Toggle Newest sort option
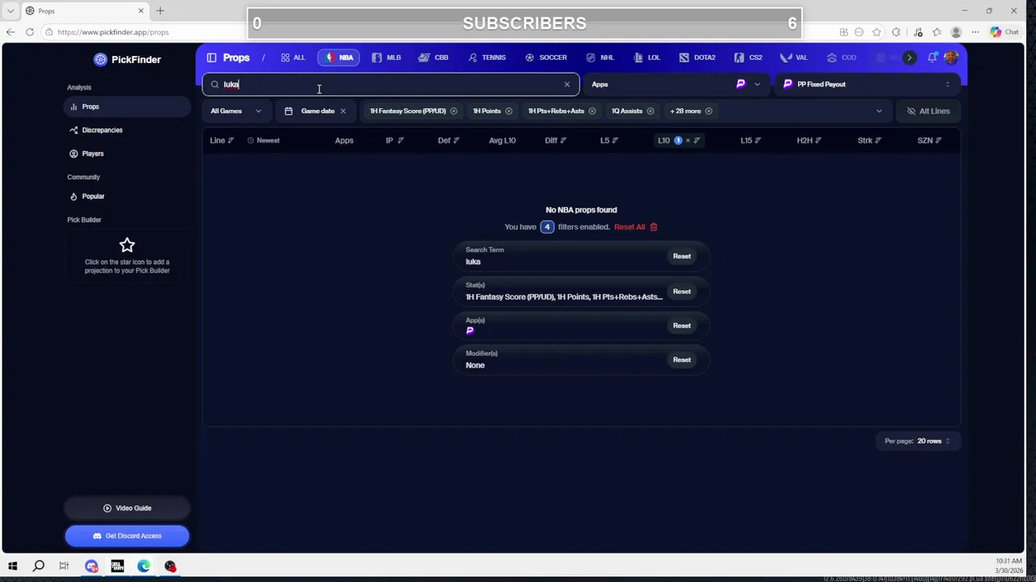This screenshot has height=582, width=1036. coord(263,141)
